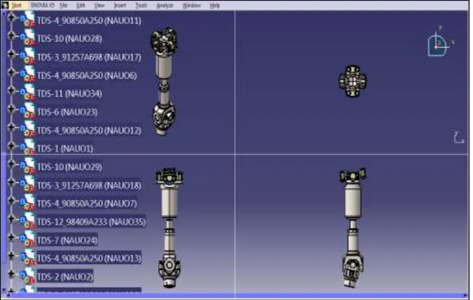Expand the TDS-3_91257A698 (NAUO17) node

tap(11, 54)
